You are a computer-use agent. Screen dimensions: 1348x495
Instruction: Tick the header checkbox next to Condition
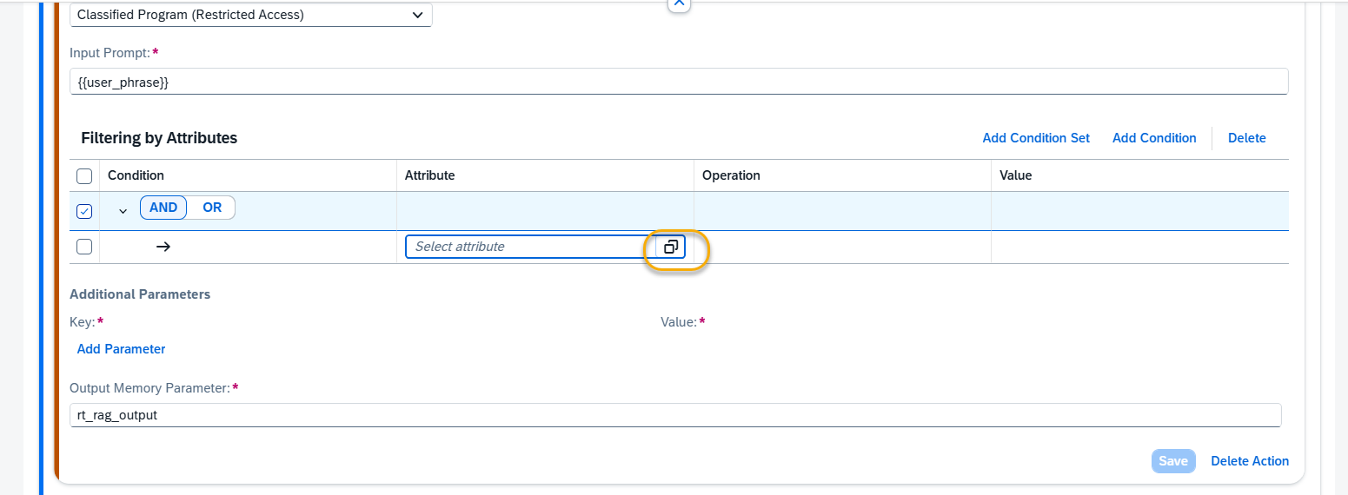(x=84, y=176)
